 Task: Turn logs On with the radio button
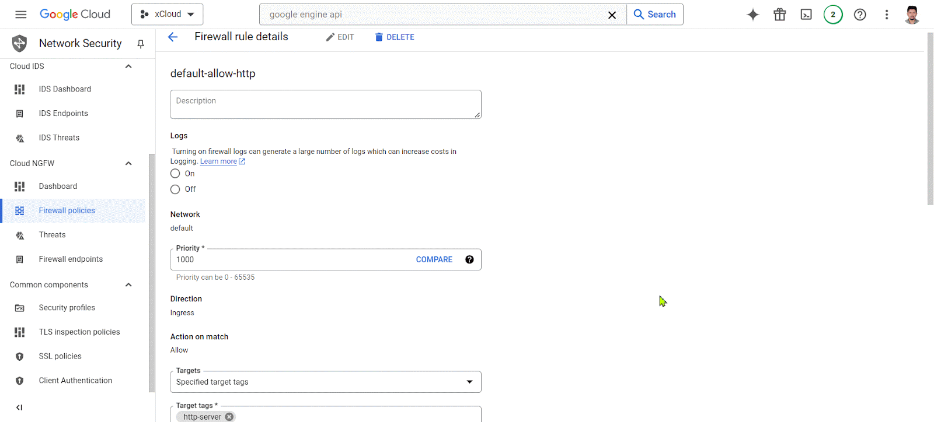pyautogui.click(x=175, y=173)
